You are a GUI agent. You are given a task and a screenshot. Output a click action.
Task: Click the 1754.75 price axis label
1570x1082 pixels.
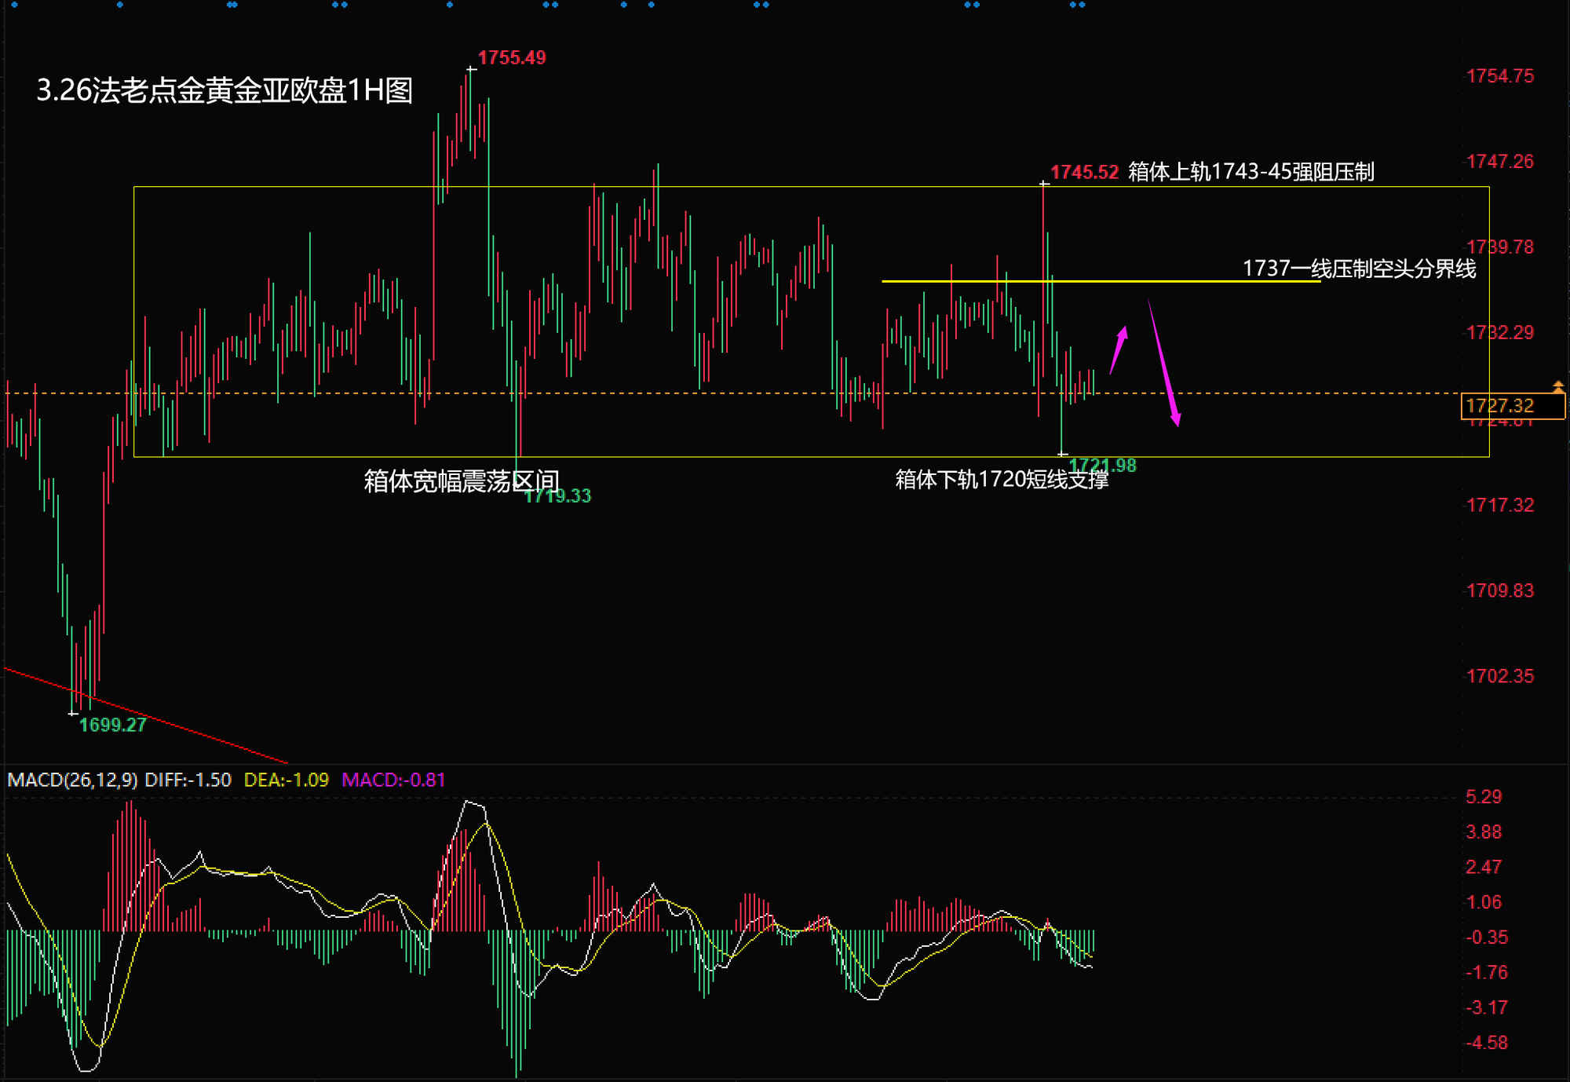[1499, 76]
